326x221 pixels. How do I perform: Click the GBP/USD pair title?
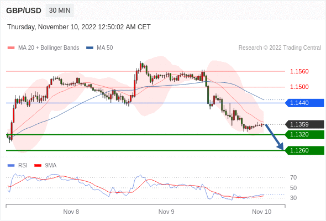point(24,10)
